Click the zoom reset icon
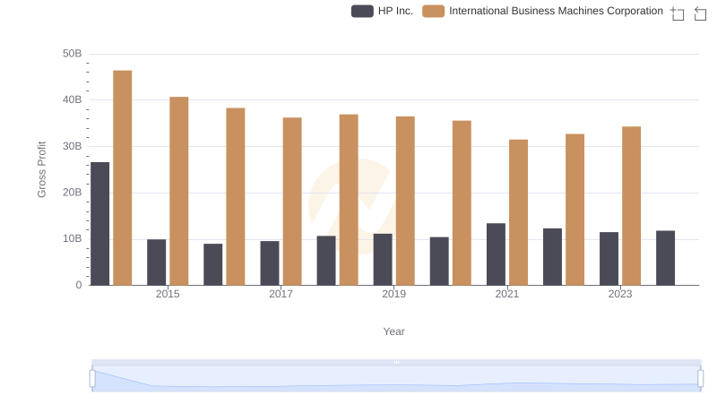 [700, 13]
